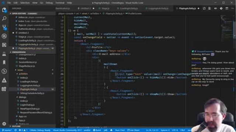Image resolution: width=236 pixels, height=132 pixels.
Task: Open the Debug view, the no-bug circle icon
Action: tap(4, 36)
